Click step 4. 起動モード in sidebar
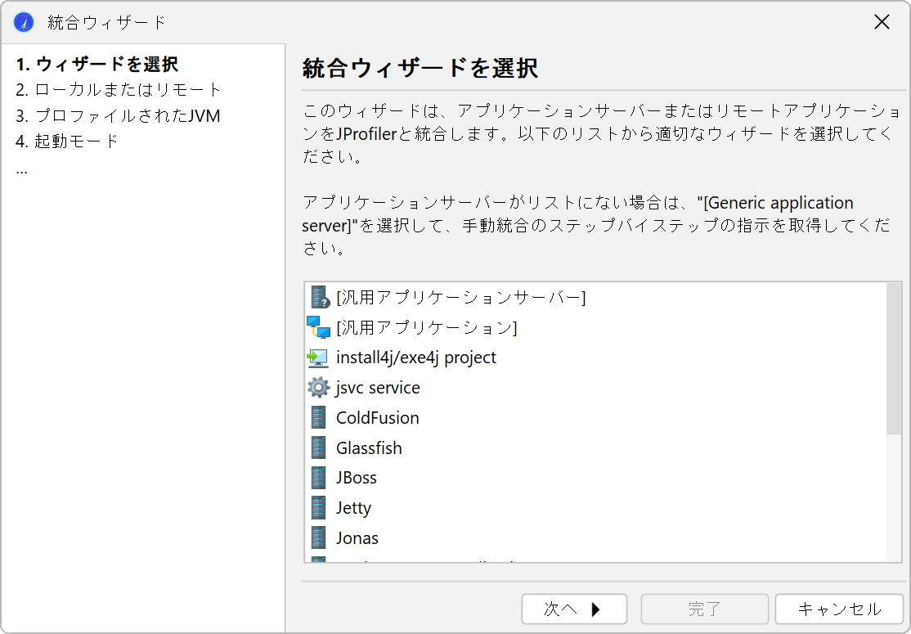911x634 pixels. point(67,142)
